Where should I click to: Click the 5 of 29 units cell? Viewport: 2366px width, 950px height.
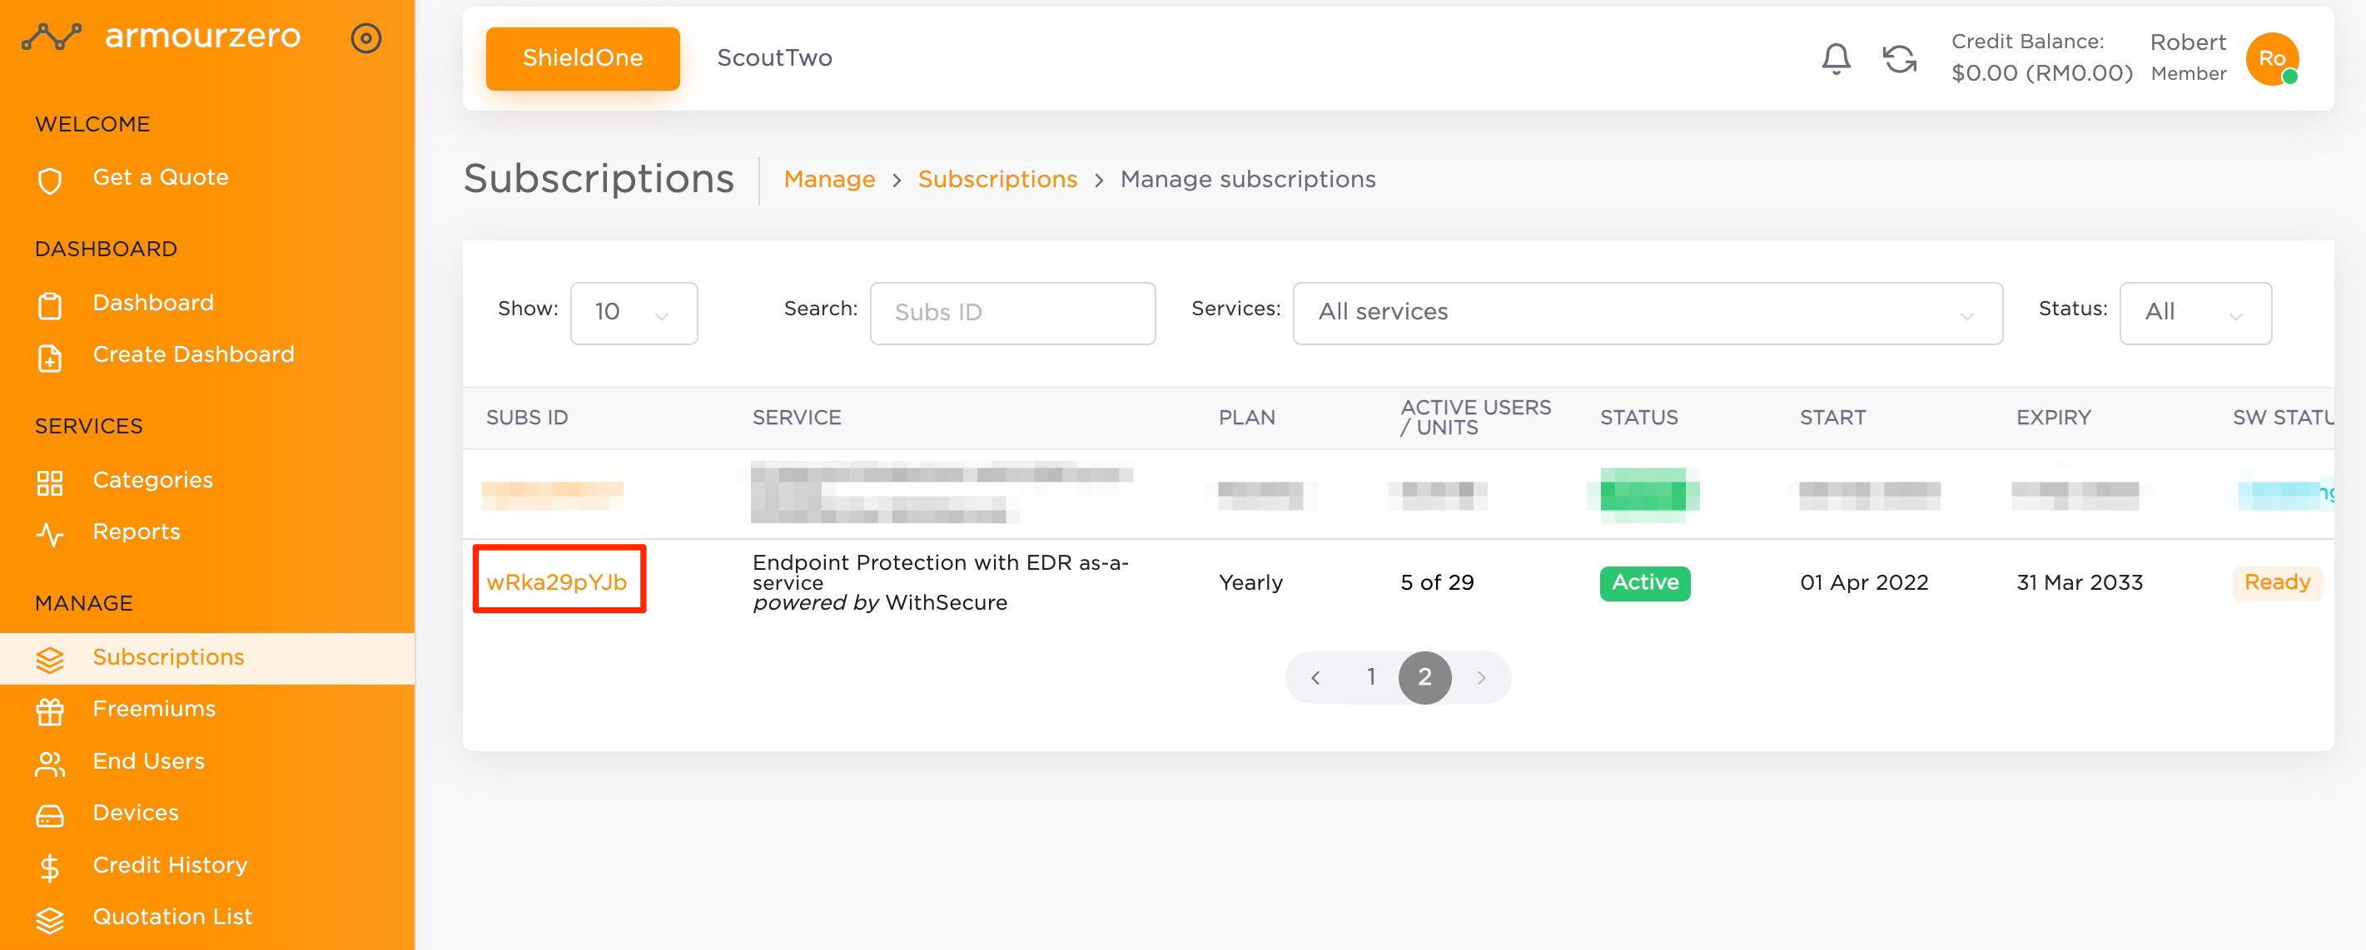tap(1437, 583)
